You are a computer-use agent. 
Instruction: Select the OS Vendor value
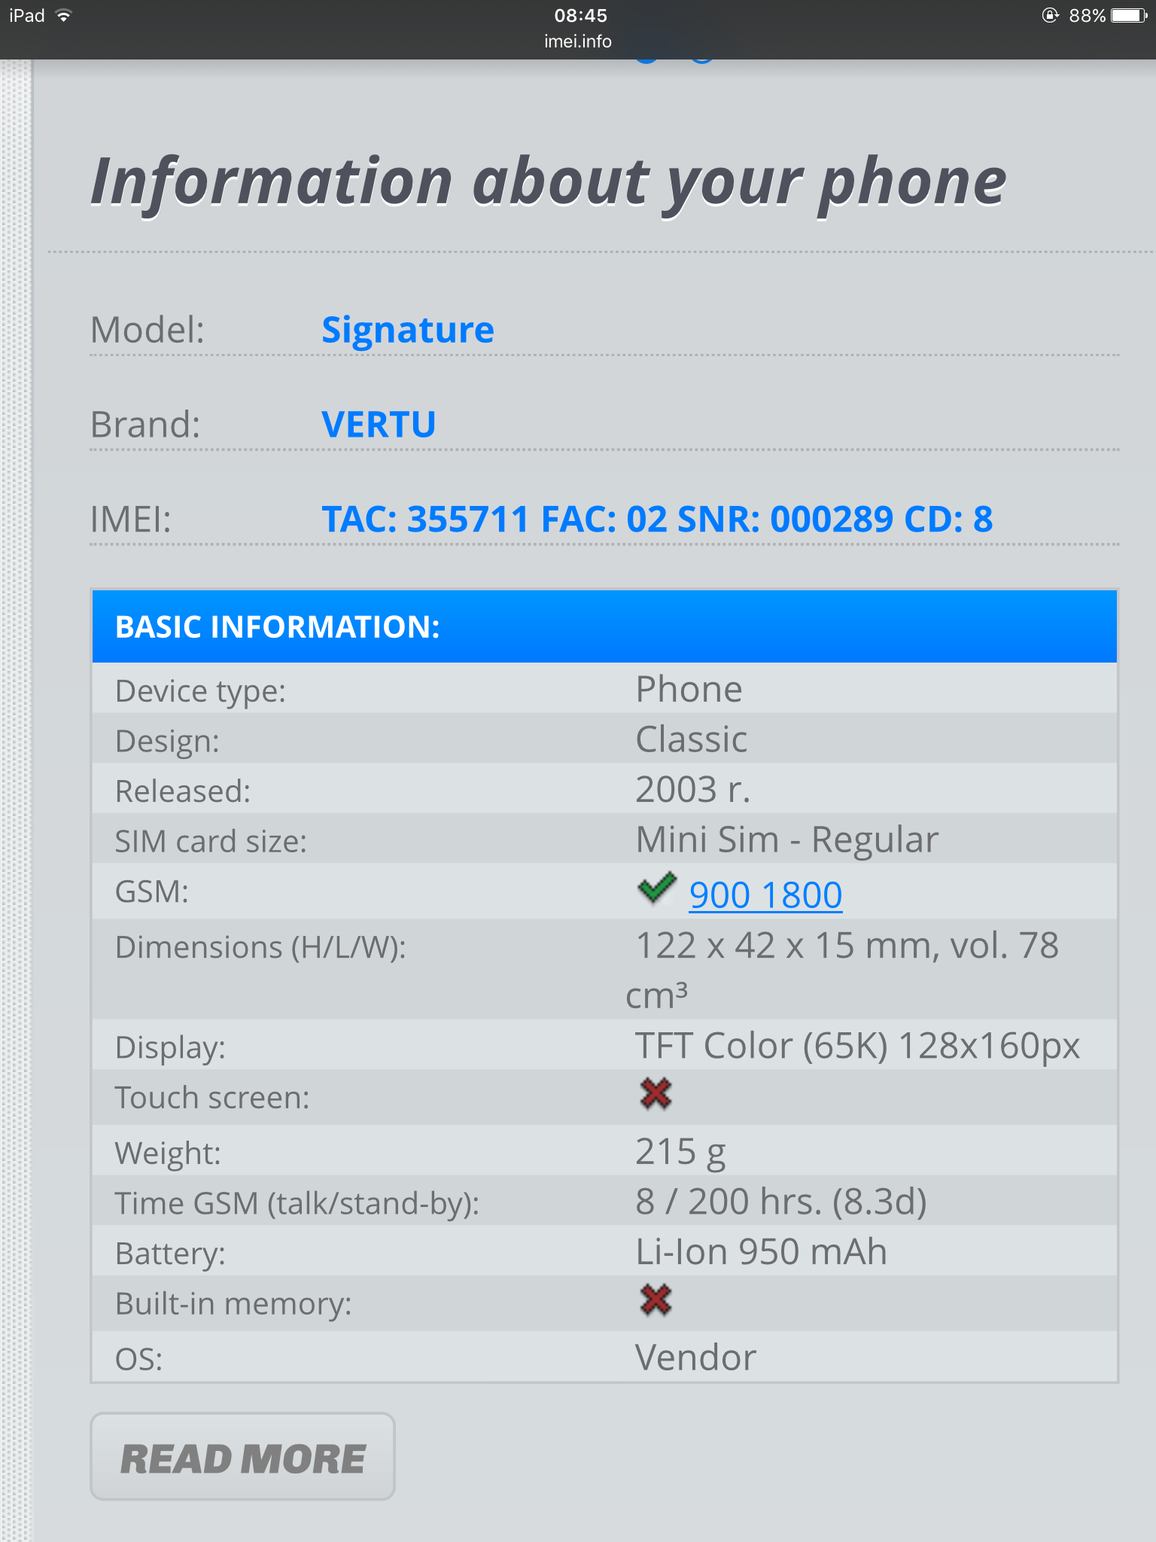(x=695, y=1358)
